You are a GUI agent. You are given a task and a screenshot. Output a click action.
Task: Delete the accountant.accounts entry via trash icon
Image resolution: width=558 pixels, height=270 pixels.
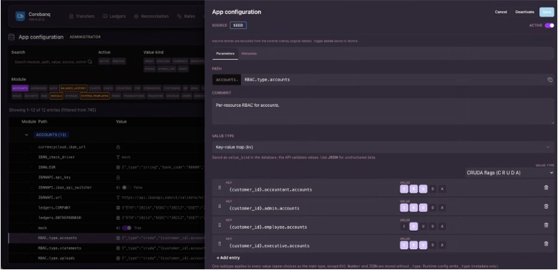(546, 188)
